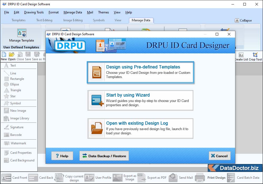Image resolution: width=263 pixels, height=184 pixels.
Task: Click the Close toolbar icon
Action: click(x=20, y=56)
